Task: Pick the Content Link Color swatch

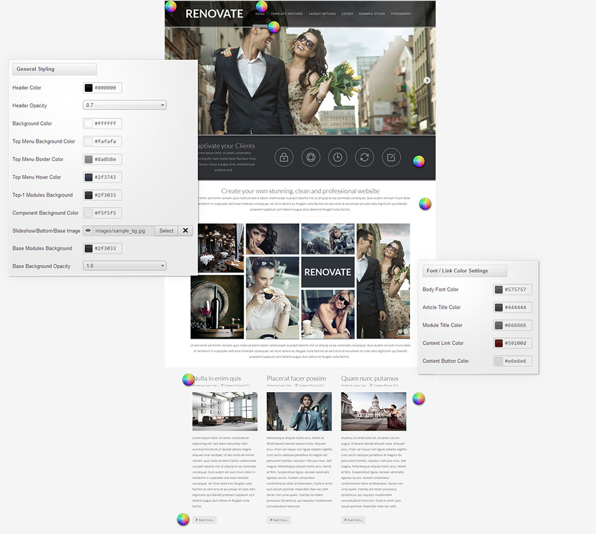Action: click(x=499, y=343)
